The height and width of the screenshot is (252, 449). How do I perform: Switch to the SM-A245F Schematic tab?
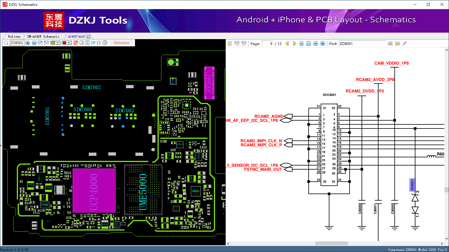click(43, 36)
